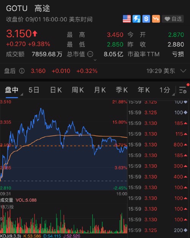Switch to the 5日 chart tab
190x238 pixels.
pyautogui.click(x=34, y=90)
